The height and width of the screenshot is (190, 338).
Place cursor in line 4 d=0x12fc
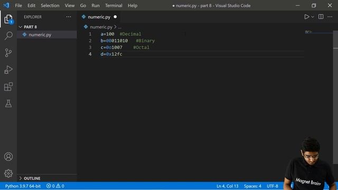pos(111,54)
